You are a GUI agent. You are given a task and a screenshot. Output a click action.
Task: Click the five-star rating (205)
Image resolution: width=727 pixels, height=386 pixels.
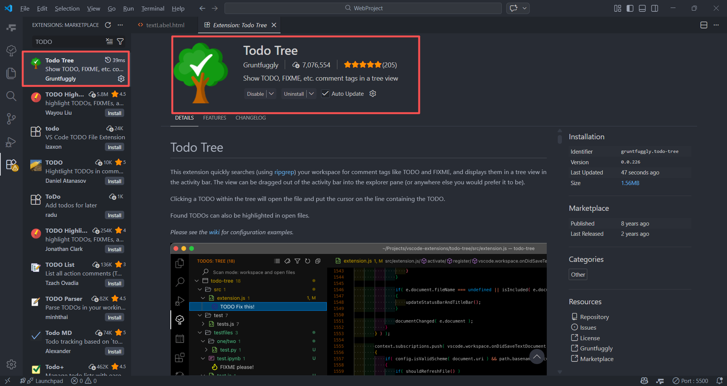click(x=370, y=65)
